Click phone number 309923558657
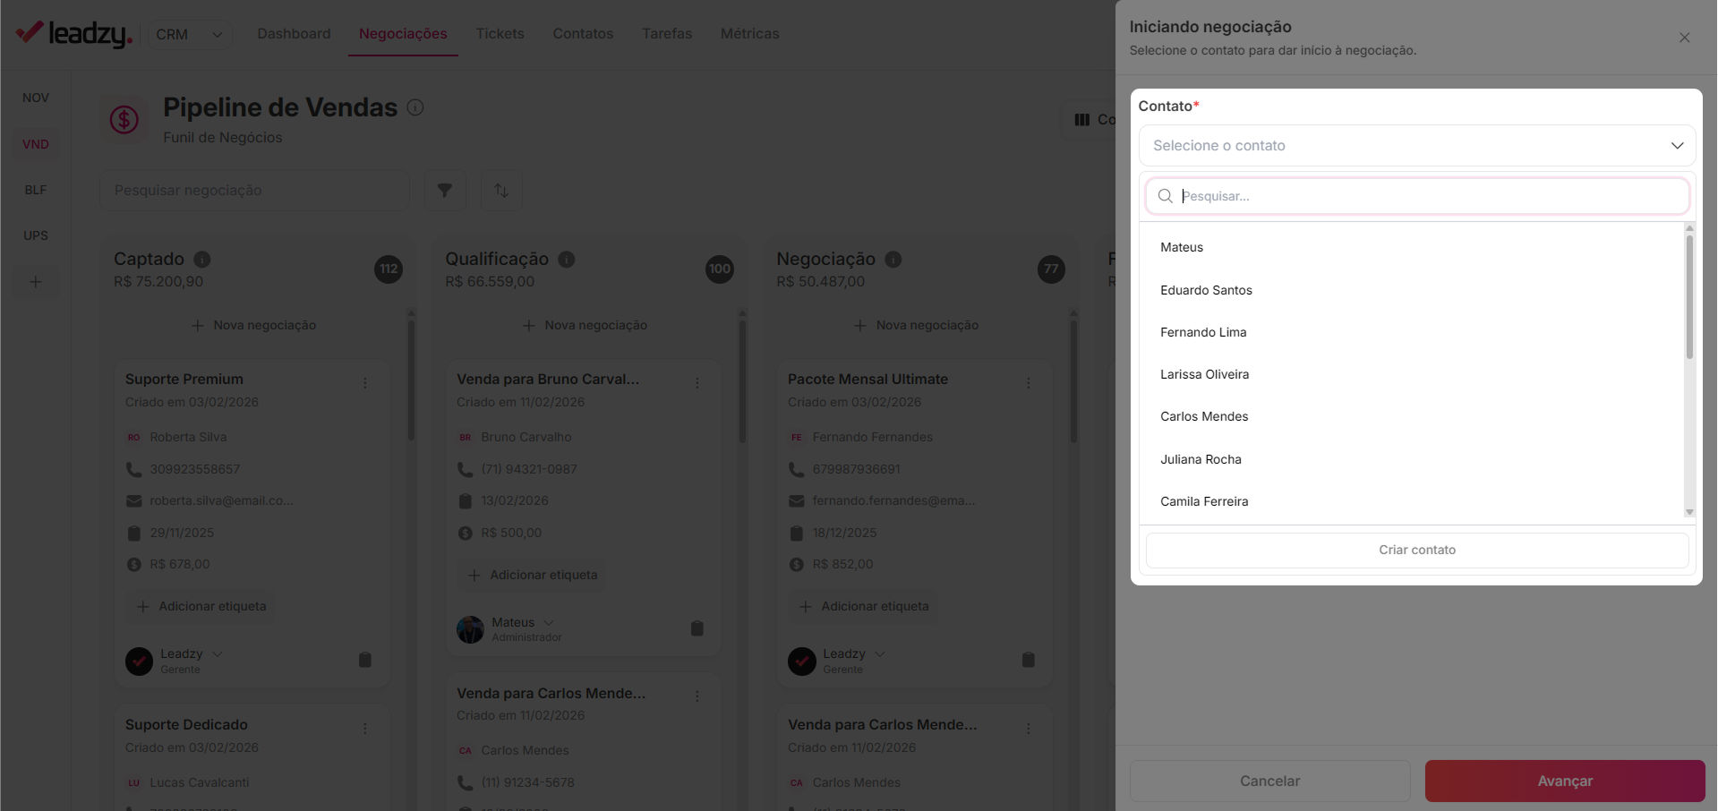Viewport: 1718px width, 811px height. coord(194,469)
